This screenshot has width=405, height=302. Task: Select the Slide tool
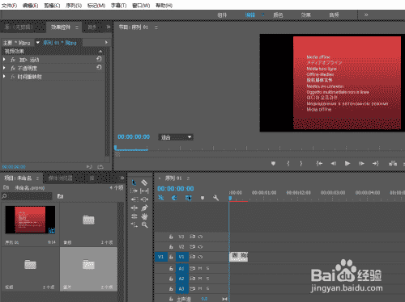(144, 199)
